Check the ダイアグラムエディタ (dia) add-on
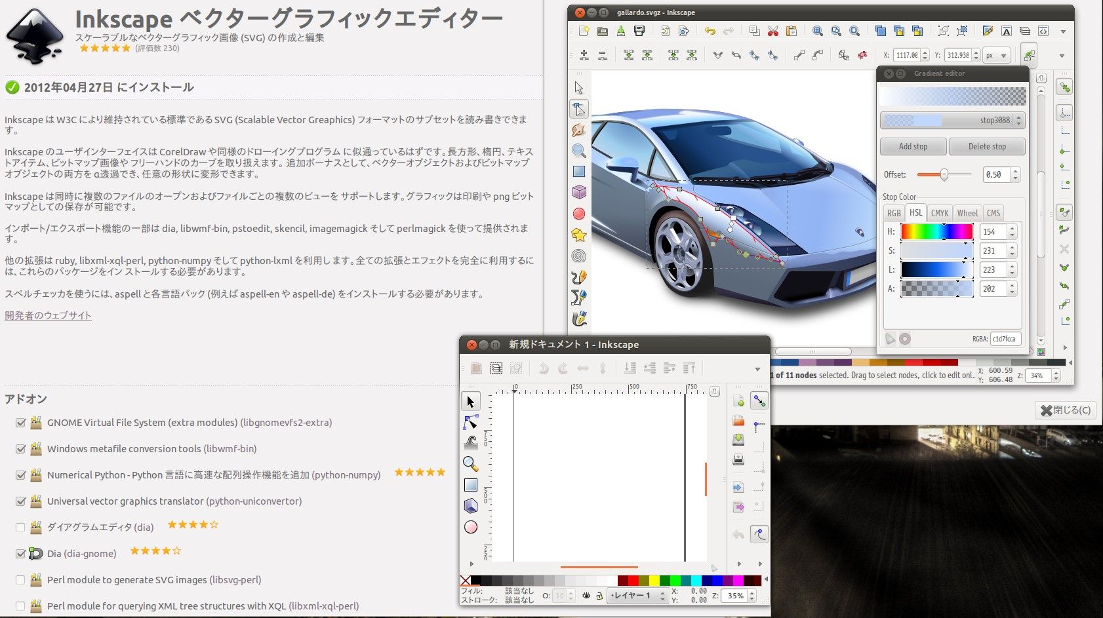 coord(20,528)
